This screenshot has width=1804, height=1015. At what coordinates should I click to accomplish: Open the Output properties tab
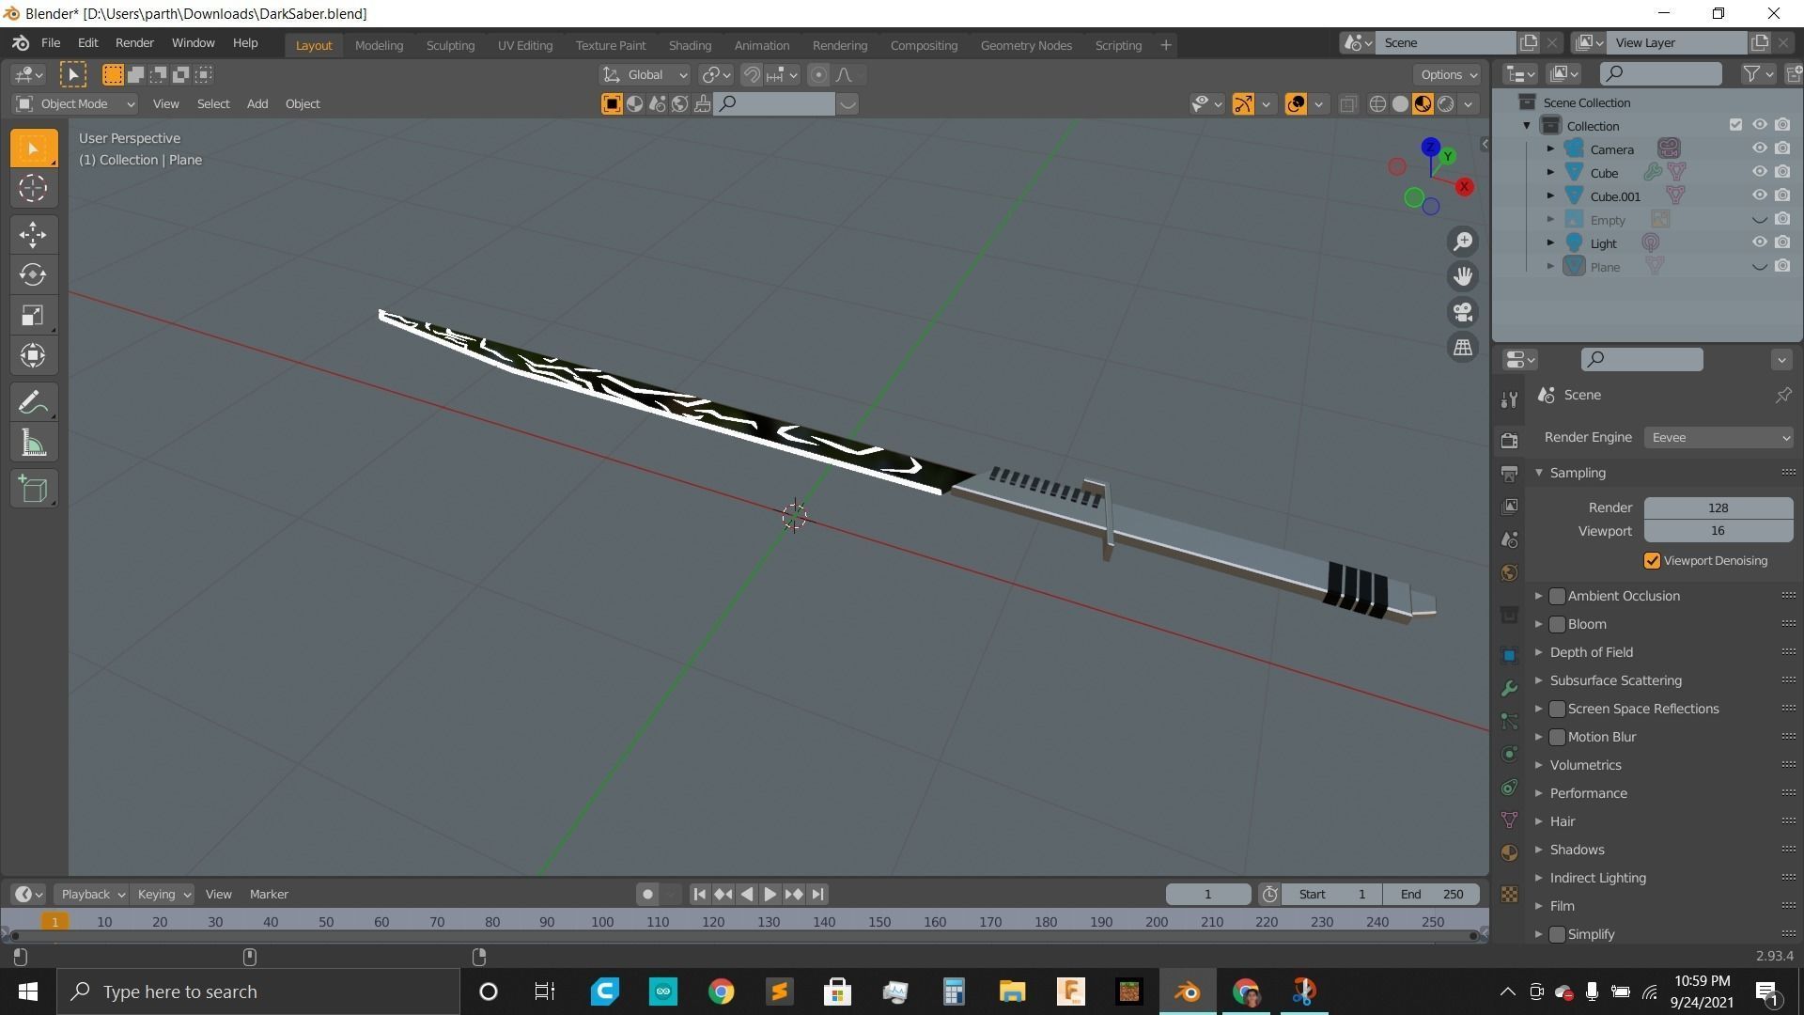click(x=1509, y=474)
